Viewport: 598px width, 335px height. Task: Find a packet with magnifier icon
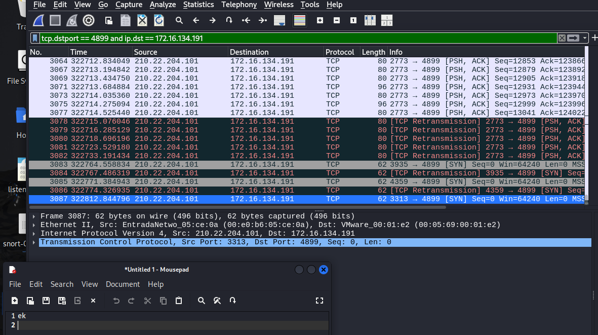coord(179,21)
